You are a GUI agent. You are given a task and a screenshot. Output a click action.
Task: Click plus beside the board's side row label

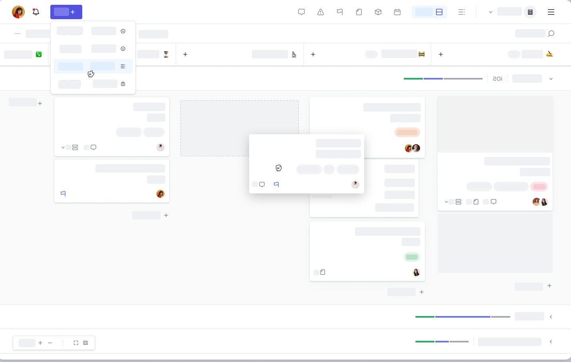click(x=40, y=103)
